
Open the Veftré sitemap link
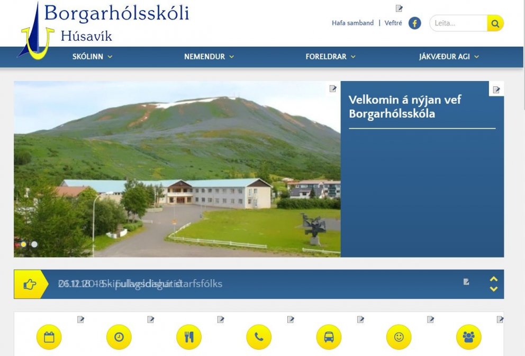click(x=394, y=23)
